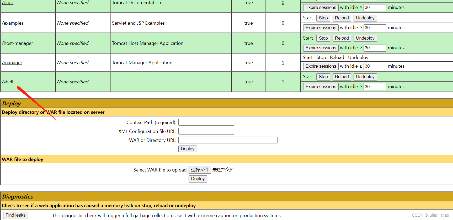Image resolution: width=453 pixels, height=220 pixels.
Task: View sessions count link for /host-manager
Action: point(283,43)
